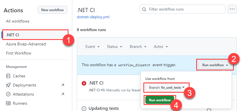
Task: Select All workflows in sidebar
Action: [18, 21]
